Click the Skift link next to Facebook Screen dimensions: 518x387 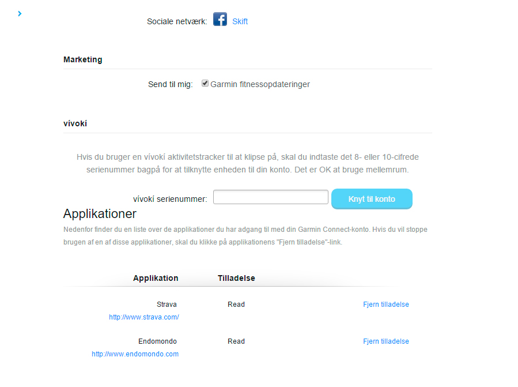tap(240, 21)
